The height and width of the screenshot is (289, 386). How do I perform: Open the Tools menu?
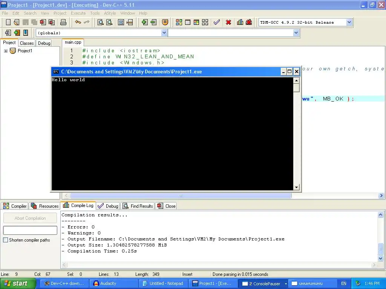point(95,13)
